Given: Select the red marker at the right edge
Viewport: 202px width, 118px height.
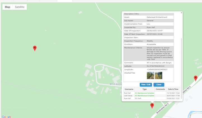Looking at the screenshot, I should coord(196,78).
